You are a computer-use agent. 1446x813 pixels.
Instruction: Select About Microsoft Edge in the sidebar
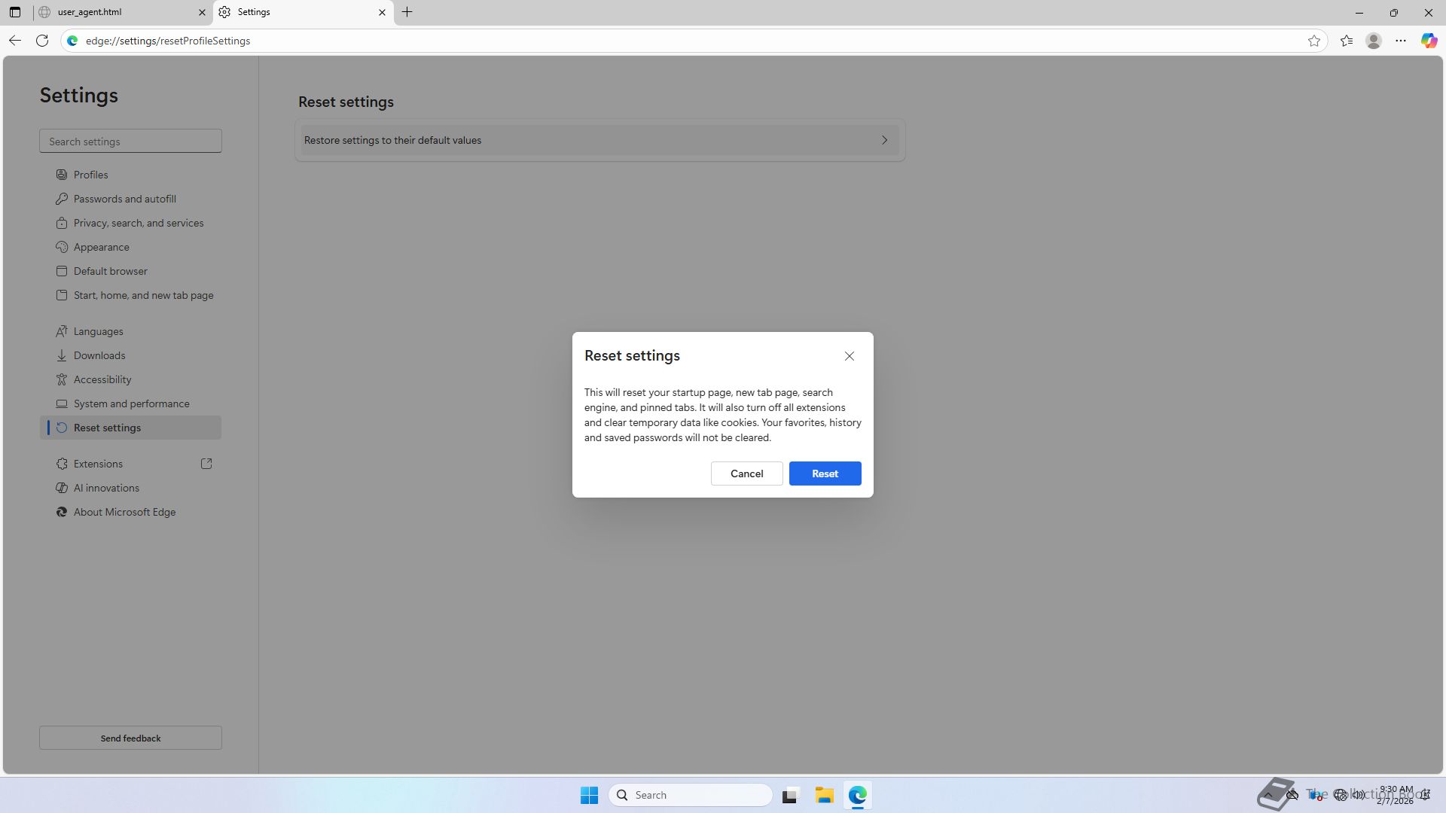(x=124, y=512)
